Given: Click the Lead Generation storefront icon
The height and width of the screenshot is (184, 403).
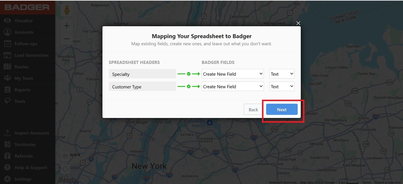Looking at the screenshot, I should [x=7, y=55].
